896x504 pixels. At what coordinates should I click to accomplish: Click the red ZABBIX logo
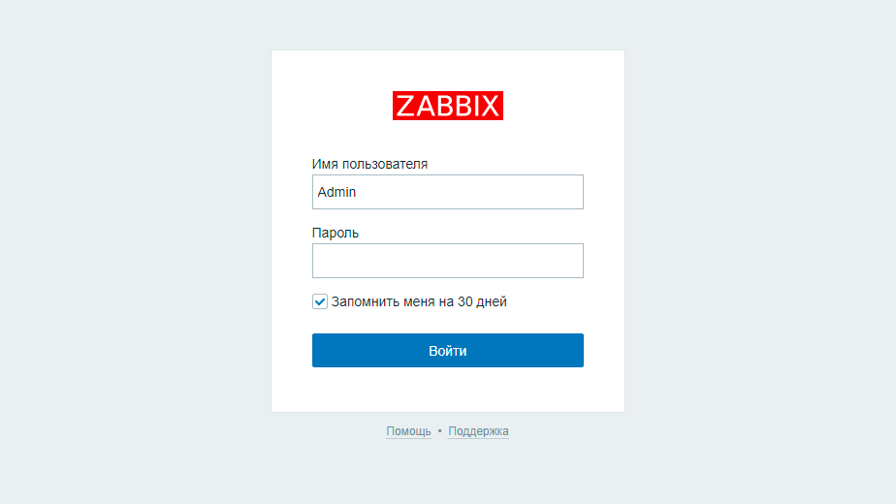447,106
